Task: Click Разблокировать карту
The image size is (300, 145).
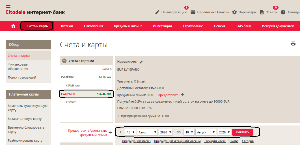Action: (x=25, y=140)
